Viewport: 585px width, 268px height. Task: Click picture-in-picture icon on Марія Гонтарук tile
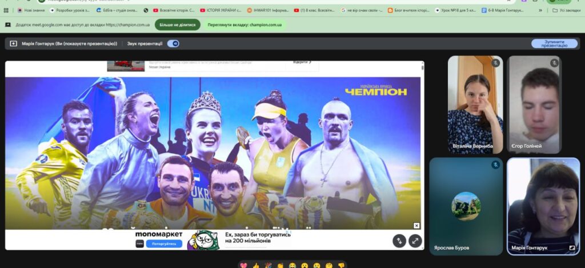tap(572, 248)
